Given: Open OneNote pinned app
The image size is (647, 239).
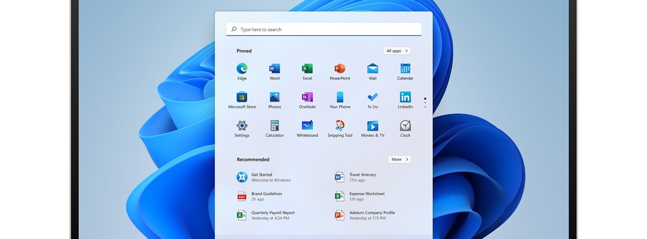Looking at the screenshot, I should click(x=307, y=100).
